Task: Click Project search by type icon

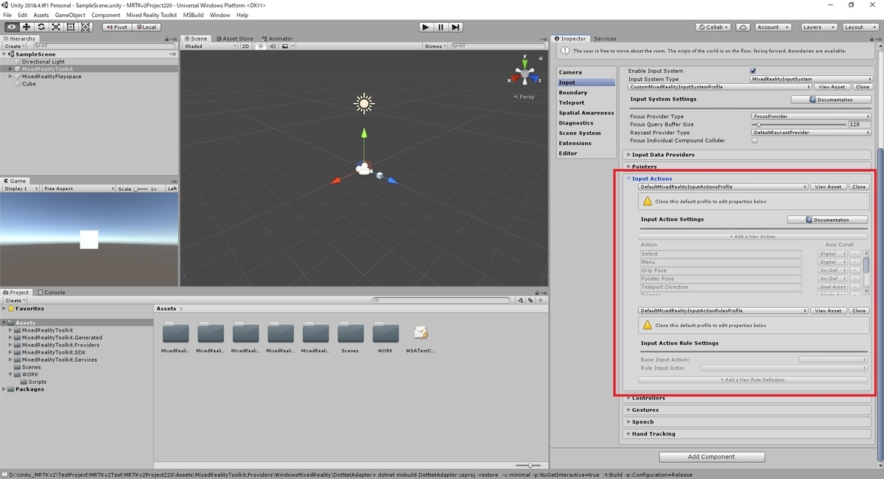Action: pyautogui.click(x=521, y=300)
